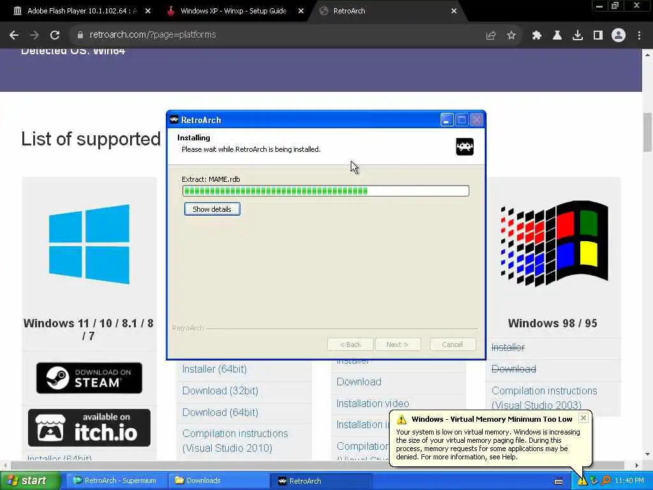The height and width of the screenshot is (490, 653).
Task: Open the Installer (64bit) link
Action: (214, 369)
